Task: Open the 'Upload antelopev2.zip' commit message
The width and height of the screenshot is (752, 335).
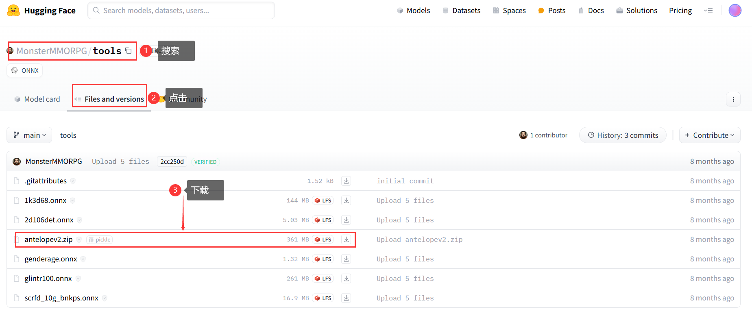Action: point(419,239)
